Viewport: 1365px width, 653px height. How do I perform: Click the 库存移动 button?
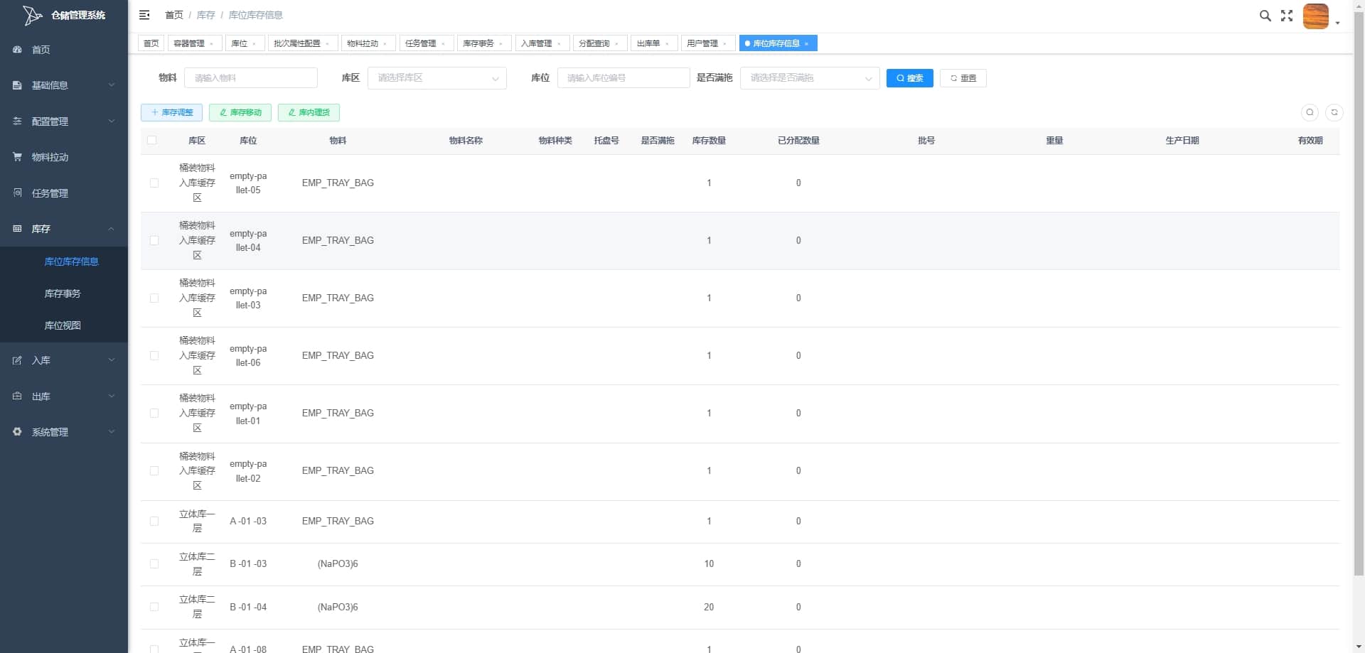coord(240,112)
